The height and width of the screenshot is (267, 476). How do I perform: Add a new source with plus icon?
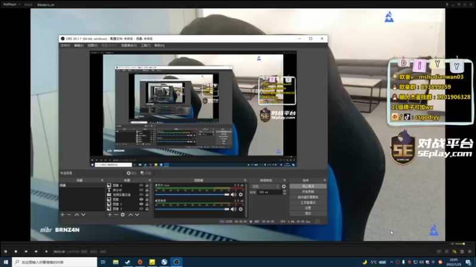(109, 215)
